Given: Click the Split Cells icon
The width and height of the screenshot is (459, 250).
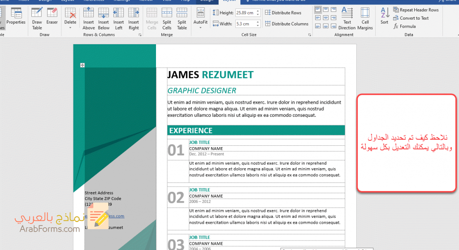Looking at the screenshot, I should [x=167, y=18].
